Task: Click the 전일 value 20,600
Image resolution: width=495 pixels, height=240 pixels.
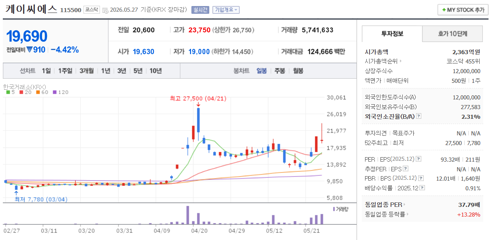Action: click(x=143, y=30)
